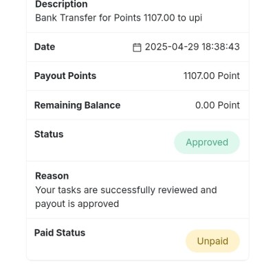Click the text 'Your tasks are successfully reviewed and'

point(126,190)
